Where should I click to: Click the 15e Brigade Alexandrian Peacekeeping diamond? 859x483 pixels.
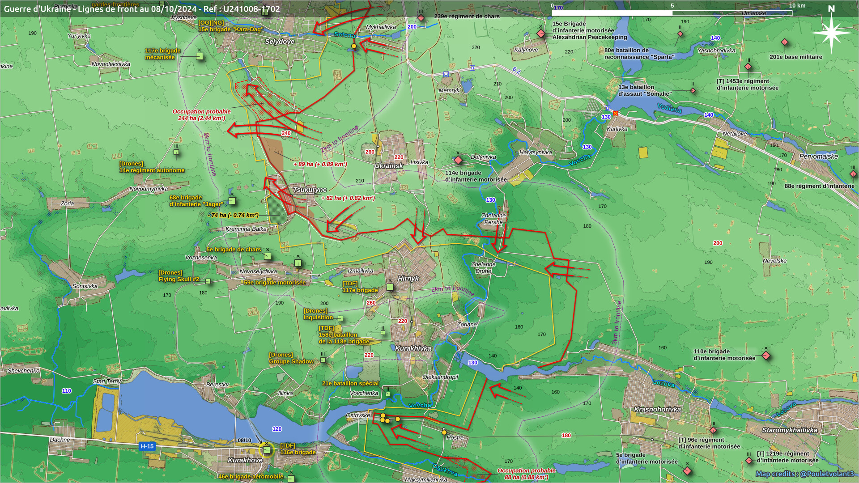(x=541, y=34)
